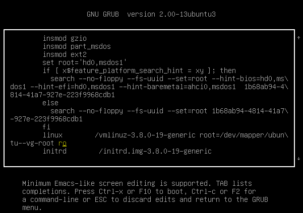Click the highlighted yellow 'ro' text
Screen dimensions: 303x213
click(63, 143)
